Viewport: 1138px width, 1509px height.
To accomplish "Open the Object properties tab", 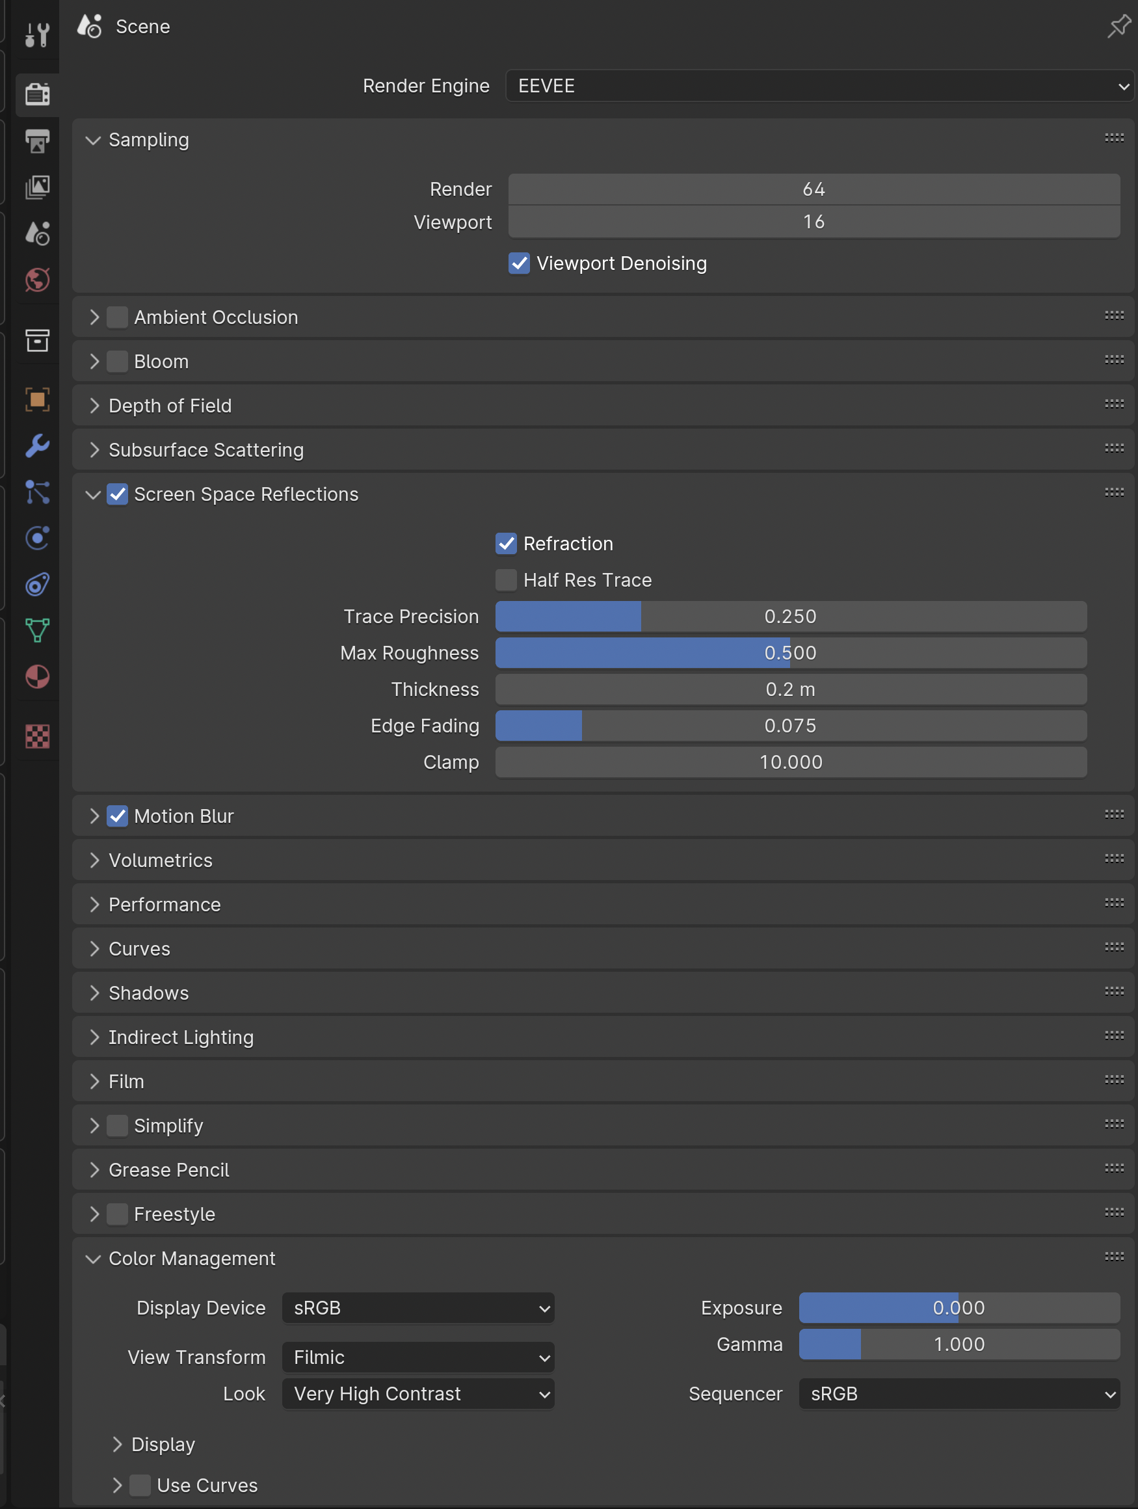I will coord(37,399).
